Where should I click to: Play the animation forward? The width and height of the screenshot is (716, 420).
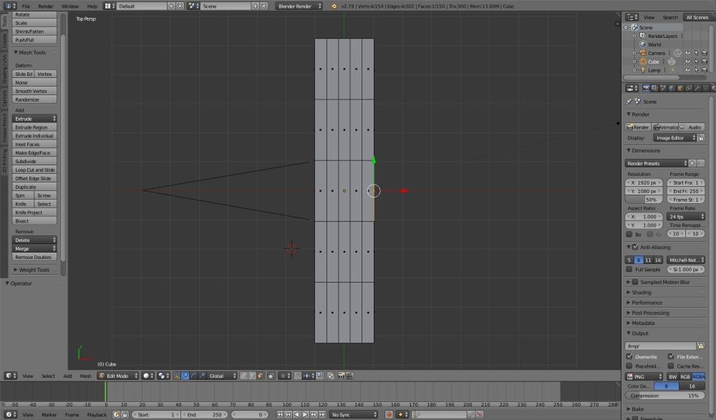pyautogui.click(x=305, y=414)
